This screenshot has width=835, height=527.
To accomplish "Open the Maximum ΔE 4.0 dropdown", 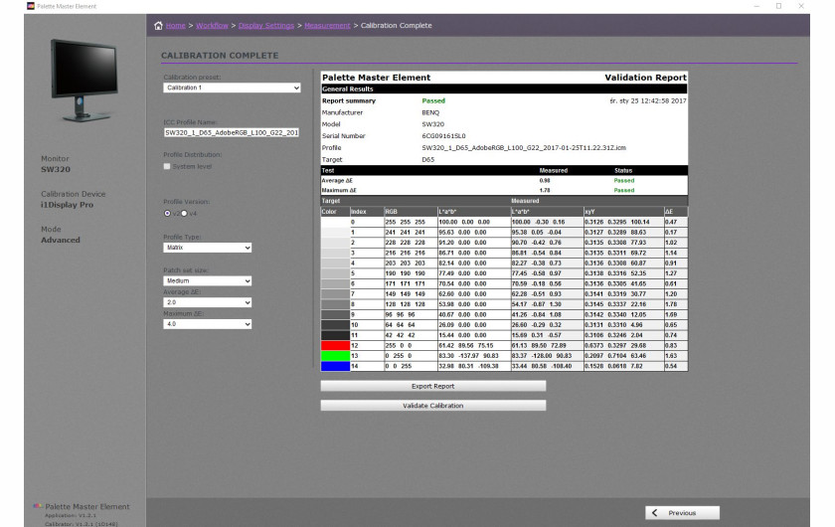I will tap(207, 324).
